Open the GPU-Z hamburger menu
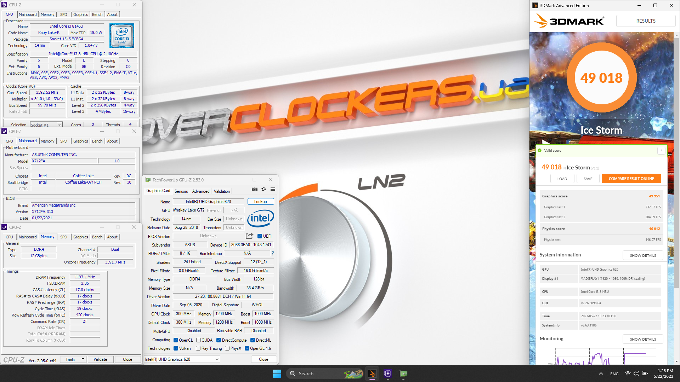Viewport: 680px width, 382px height. tap(273, 189)
